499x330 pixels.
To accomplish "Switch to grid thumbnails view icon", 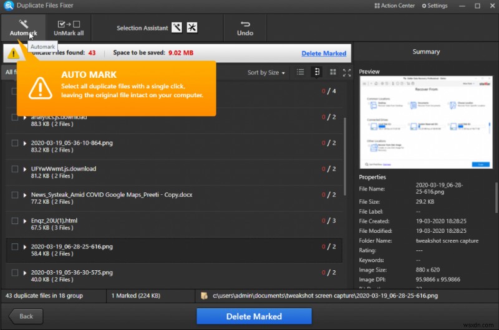I will pyautogui.click(x=333, y=72).
